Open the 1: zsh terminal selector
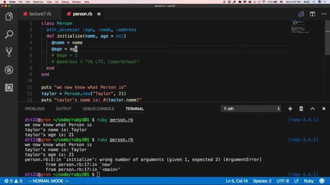Viewport: 330px width, 185px height. pyautogui.click(x=251, y=108)
